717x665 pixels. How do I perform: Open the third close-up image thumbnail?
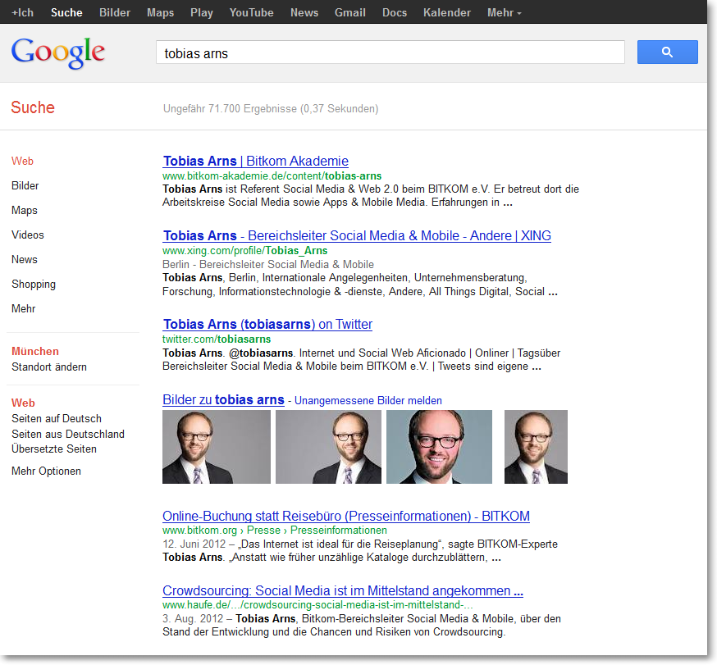[x=440, y=447]
